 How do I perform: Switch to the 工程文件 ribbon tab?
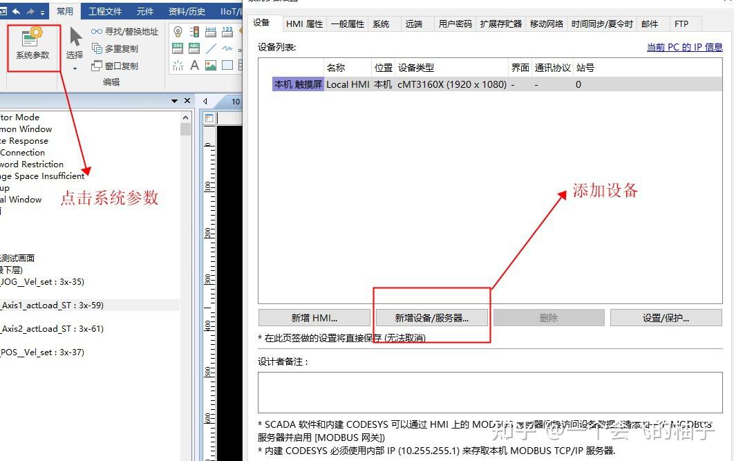point(105,11)
